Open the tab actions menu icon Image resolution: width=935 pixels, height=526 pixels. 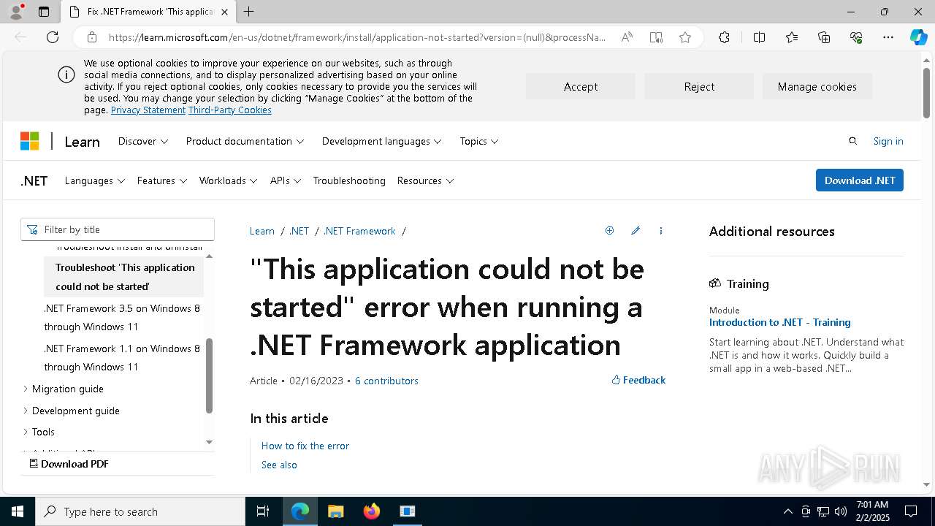(x=44, y=12)
